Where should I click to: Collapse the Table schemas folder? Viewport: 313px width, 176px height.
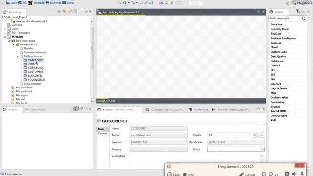click(18, 57)
